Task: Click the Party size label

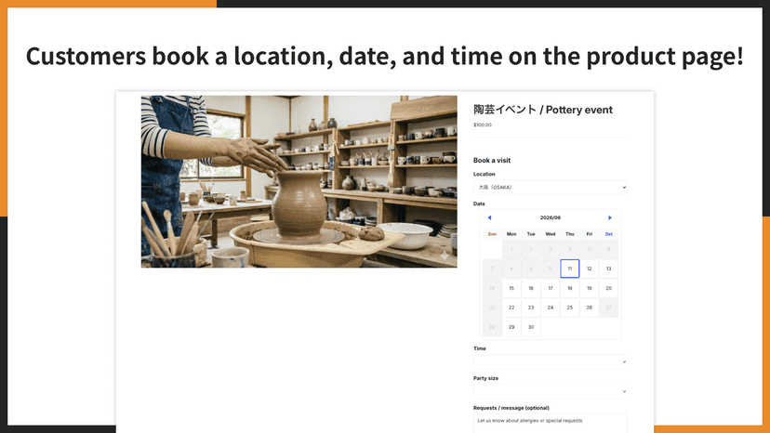Action: pyautogui.click(x=485, y=378)
